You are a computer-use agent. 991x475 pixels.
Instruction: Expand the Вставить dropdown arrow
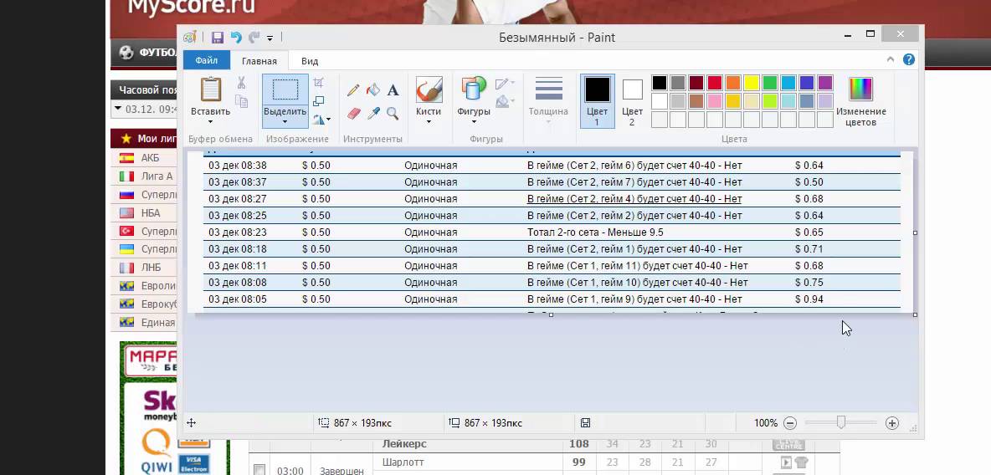(210, 120)
